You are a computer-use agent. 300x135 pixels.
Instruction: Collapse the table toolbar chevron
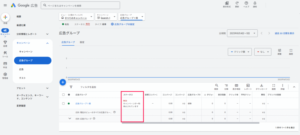[294, 87]
